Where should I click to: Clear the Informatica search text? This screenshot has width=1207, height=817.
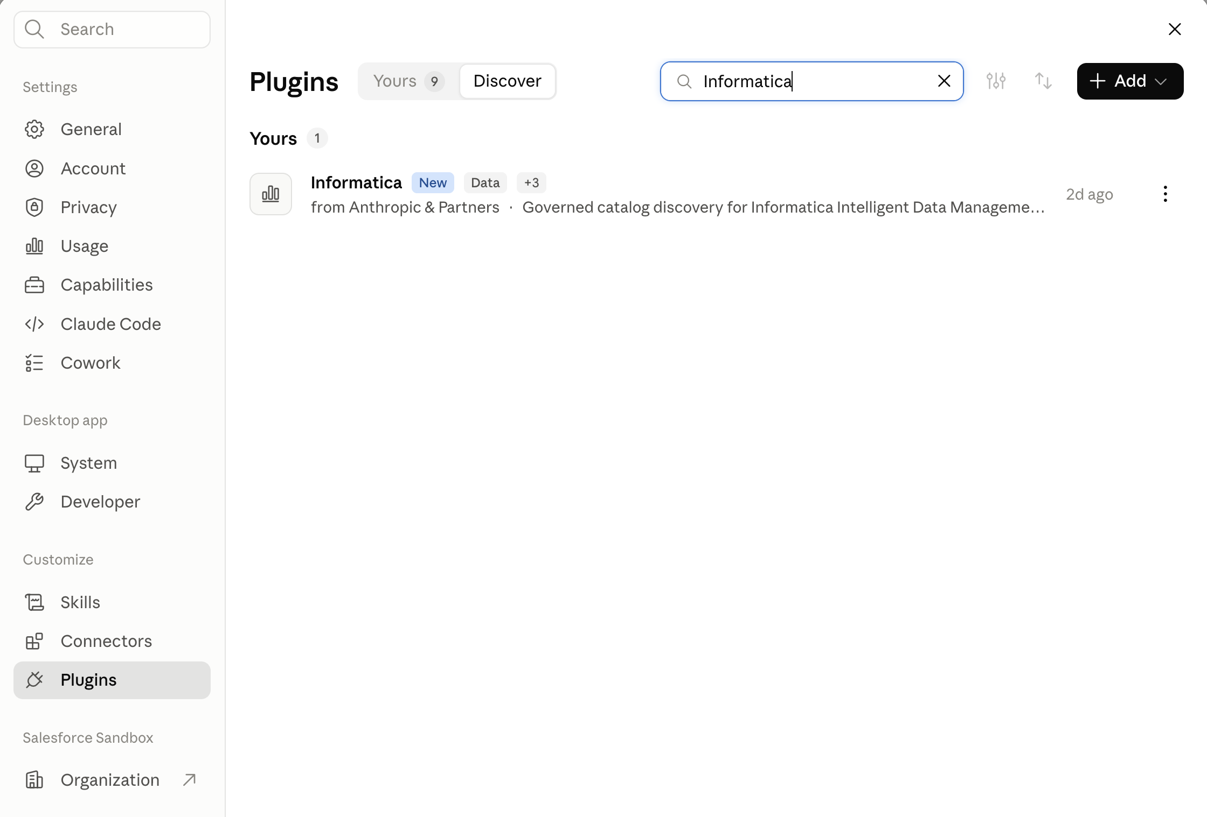coord(944,81)
